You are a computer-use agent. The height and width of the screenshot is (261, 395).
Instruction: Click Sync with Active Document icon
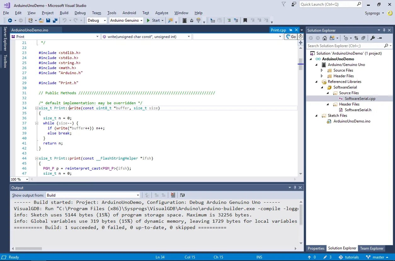point(356,38)
